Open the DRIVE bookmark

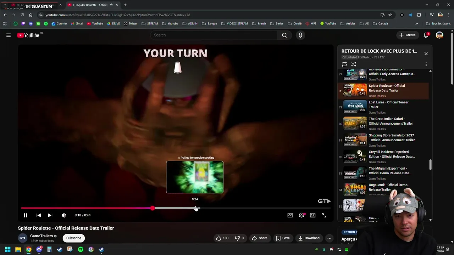(113, 24)
